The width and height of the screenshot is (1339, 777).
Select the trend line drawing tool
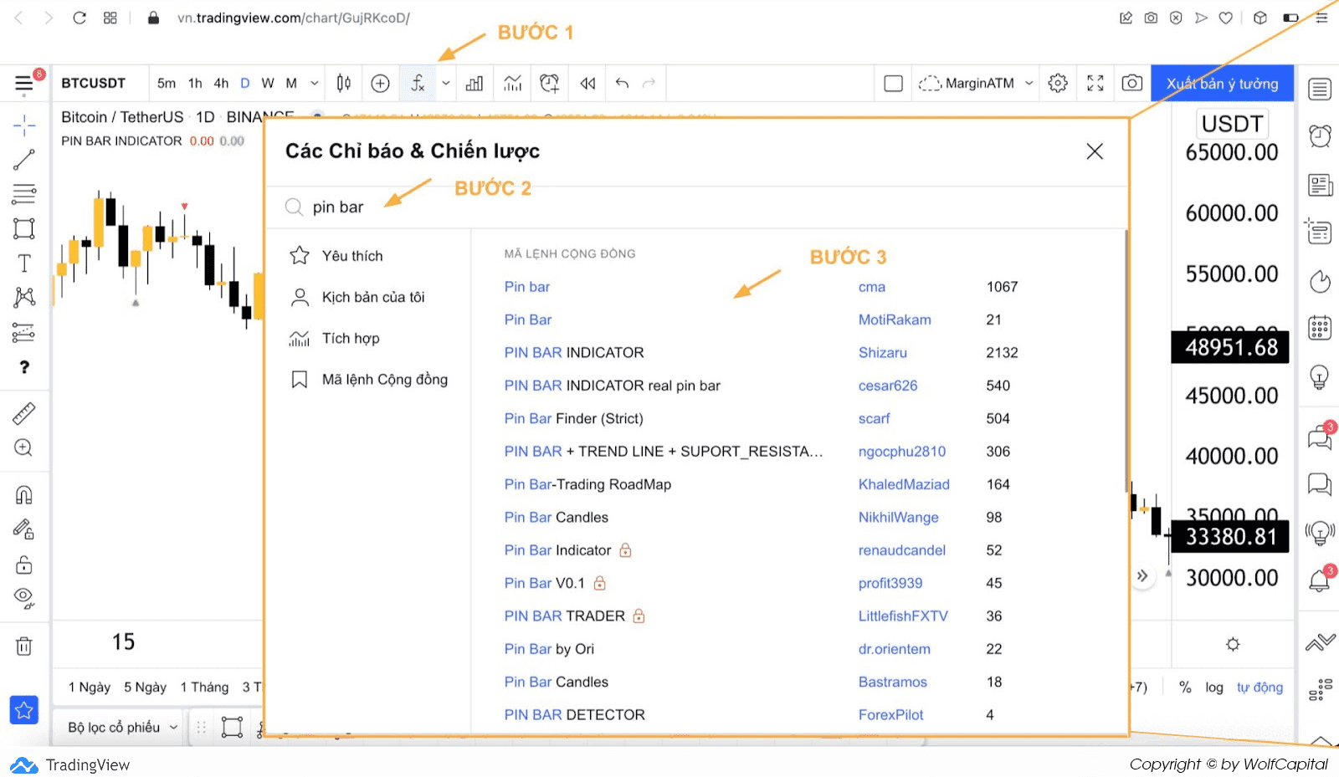coord(24,160)
